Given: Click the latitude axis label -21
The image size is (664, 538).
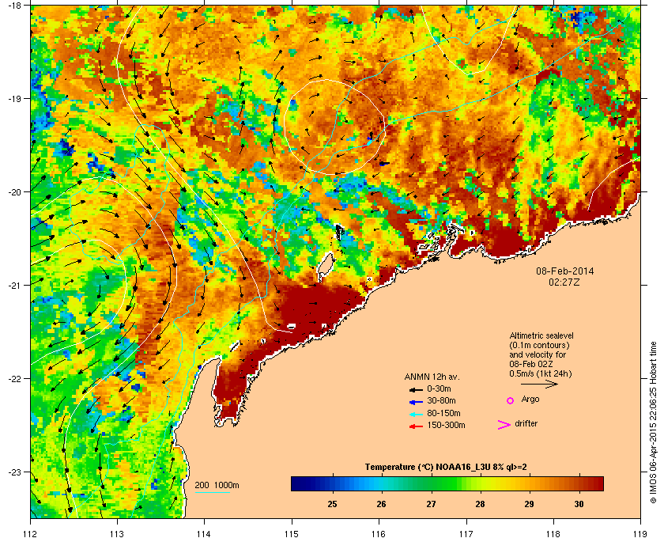Looking at the screenshot, I should click(x=14, y=286).
